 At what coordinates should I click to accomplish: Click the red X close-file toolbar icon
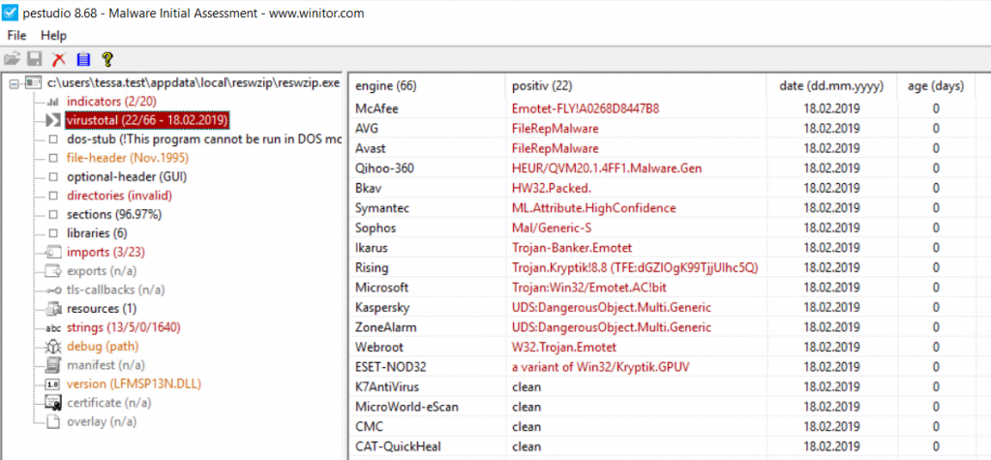59,59
